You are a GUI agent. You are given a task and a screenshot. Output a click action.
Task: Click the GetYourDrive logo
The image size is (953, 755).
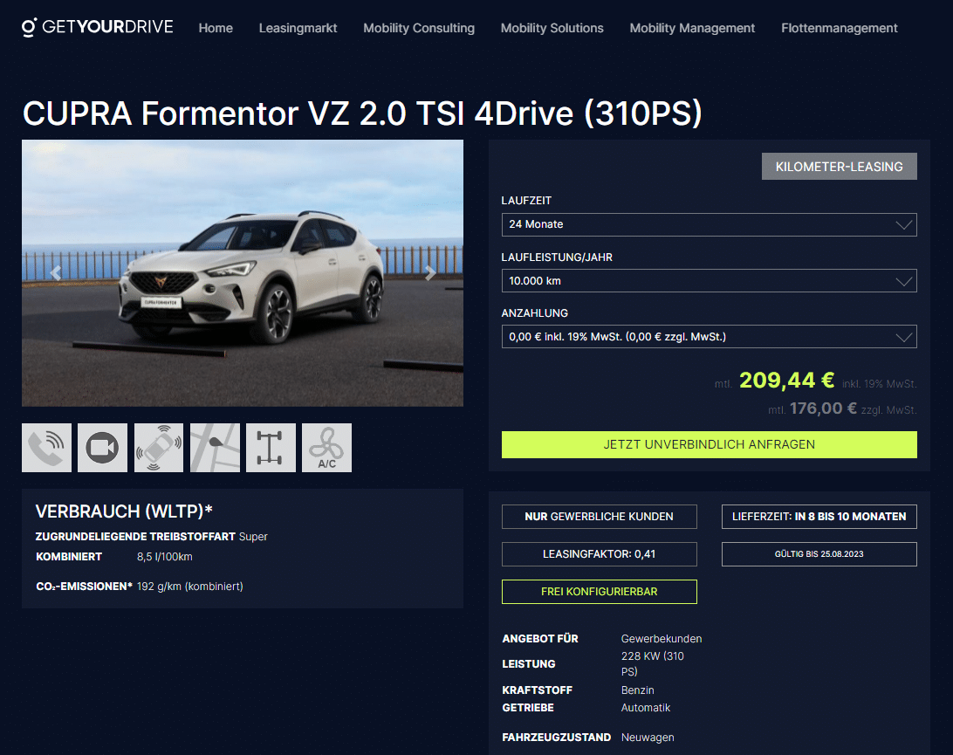tap(97, 27)
